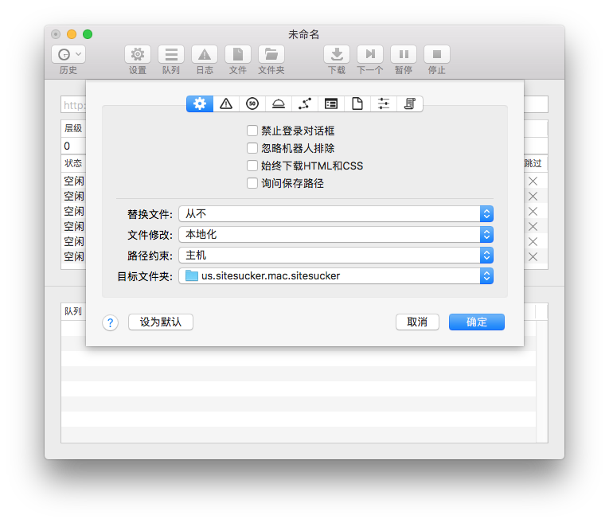The image size is (609, 523).
Task: Open the 替换文件 dropdown showing 从不
Action: coord(336,214)
